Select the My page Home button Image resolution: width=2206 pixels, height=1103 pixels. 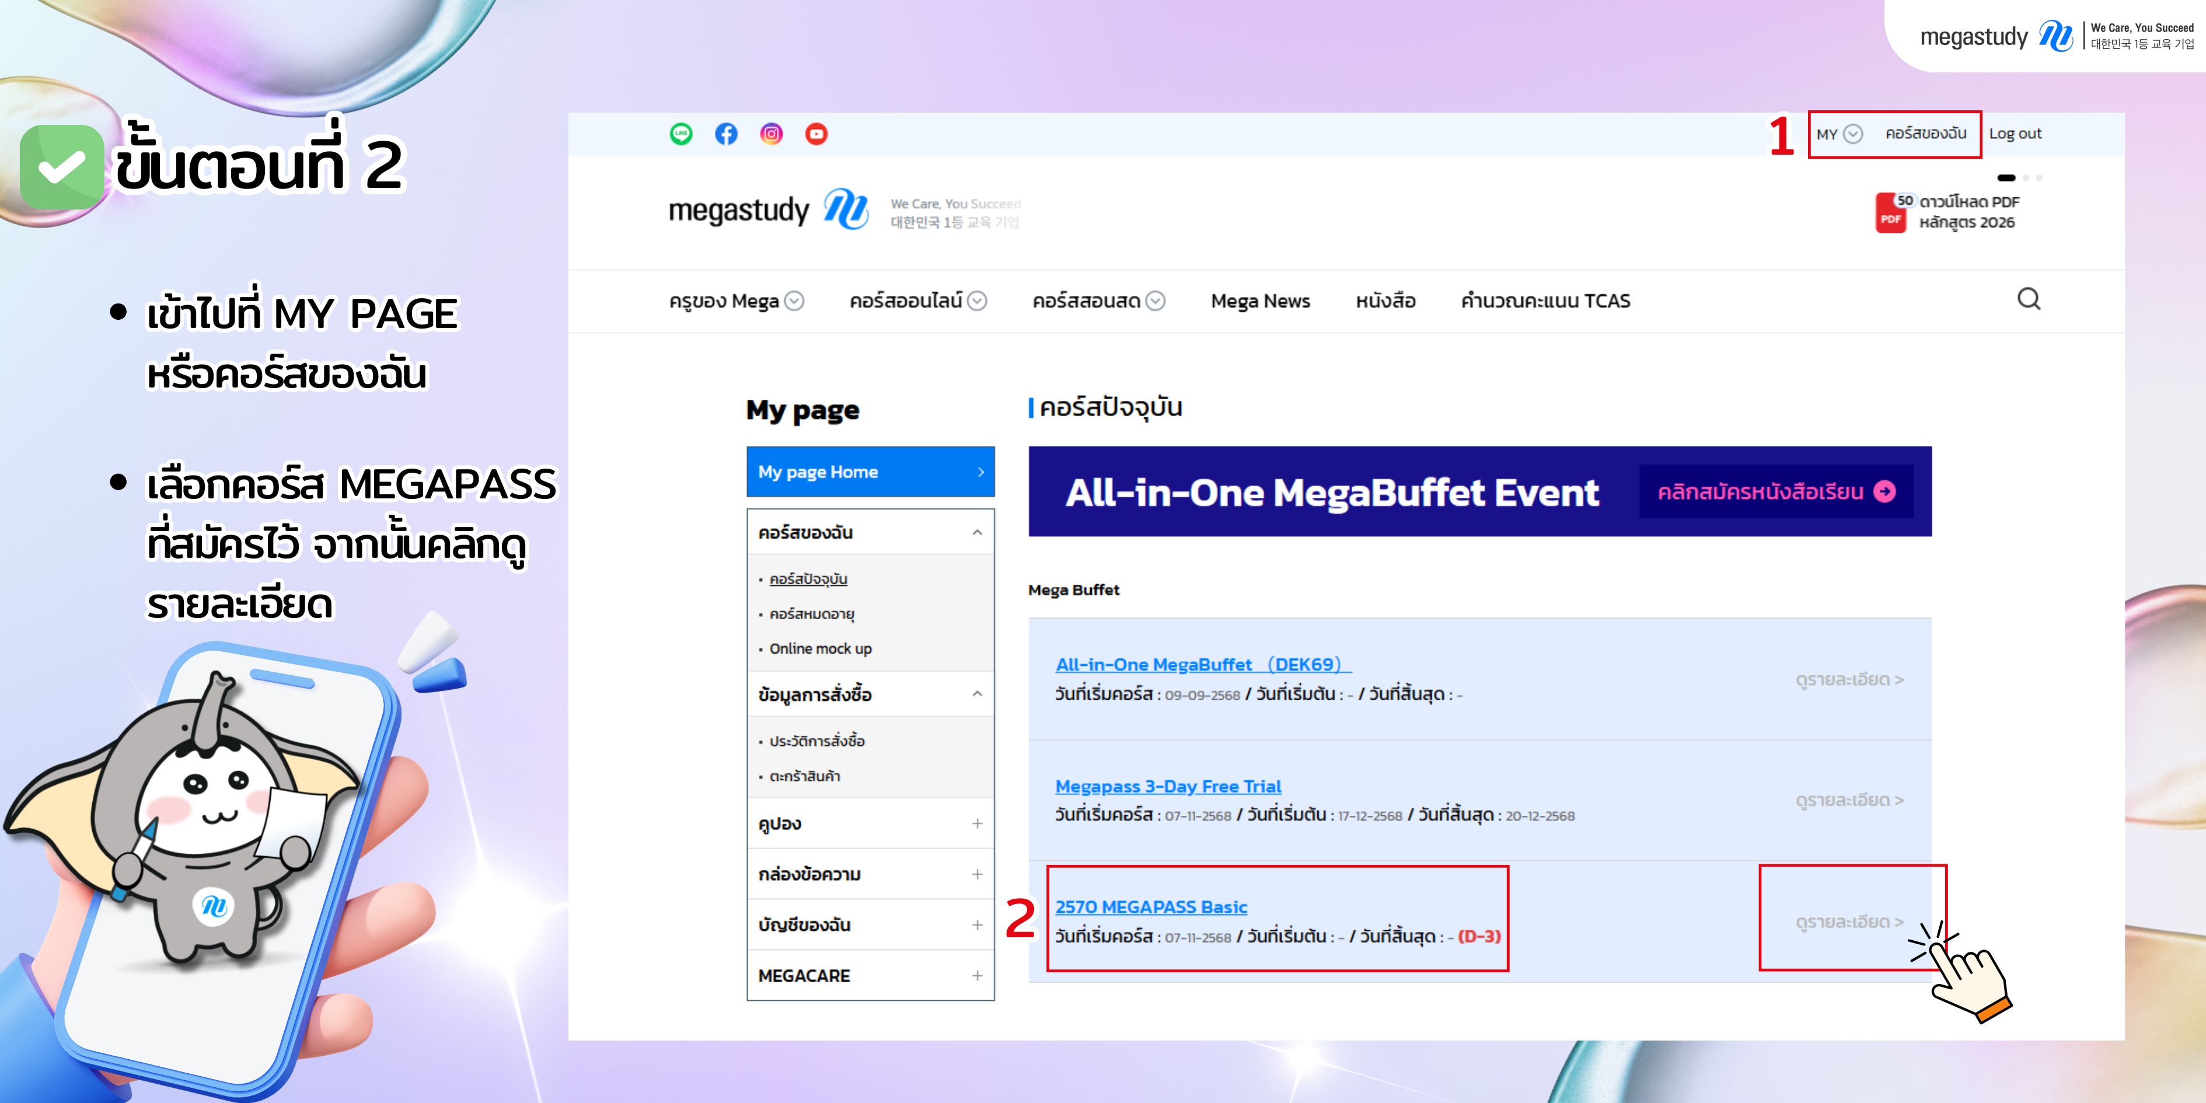tap(870, 472)
